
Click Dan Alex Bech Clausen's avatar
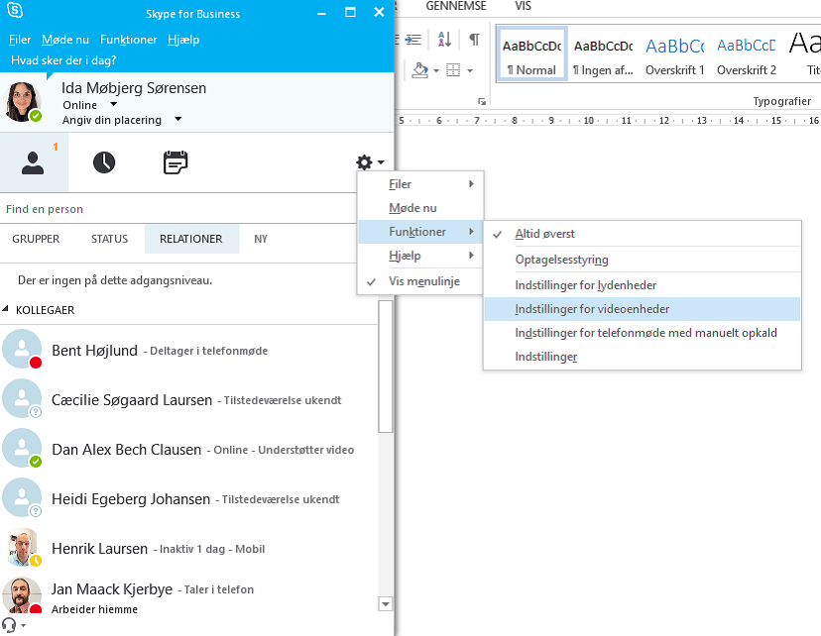pyautogui.click(x=22, y=448)
